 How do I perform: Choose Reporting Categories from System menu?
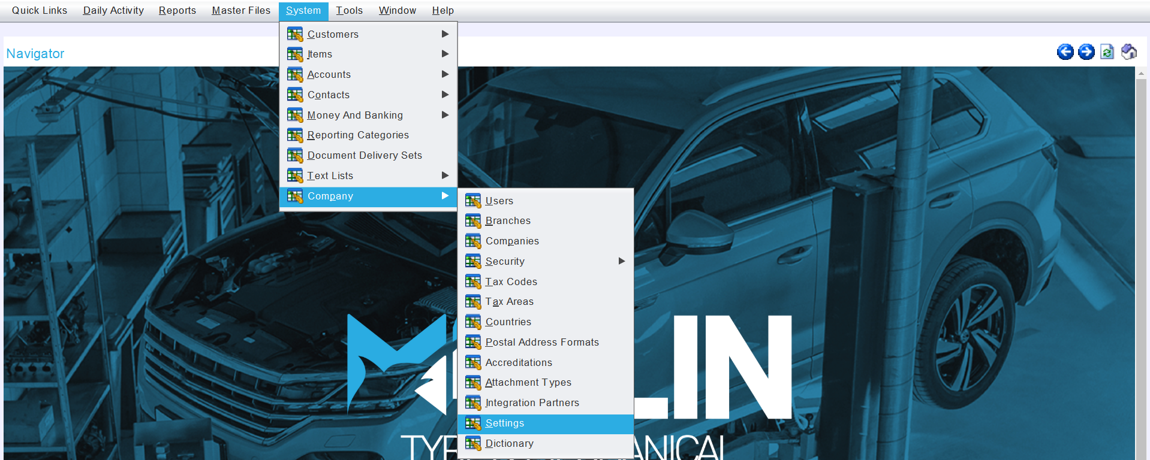368,135
